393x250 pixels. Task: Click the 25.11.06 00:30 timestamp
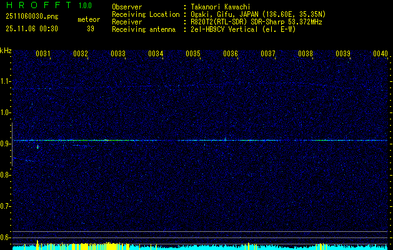(x=31, y=28)
